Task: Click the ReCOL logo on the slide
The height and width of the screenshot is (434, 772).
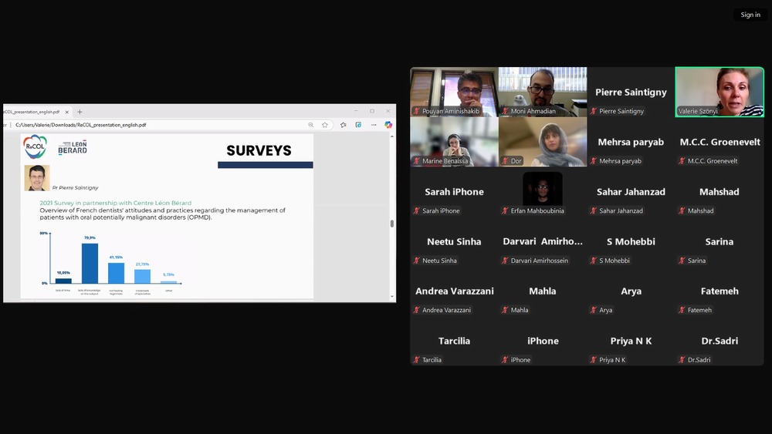Action: tap(35, 146)
